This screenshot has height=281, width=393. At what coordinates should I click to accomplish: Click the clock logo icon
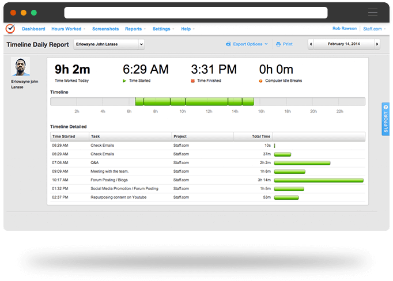10,29
